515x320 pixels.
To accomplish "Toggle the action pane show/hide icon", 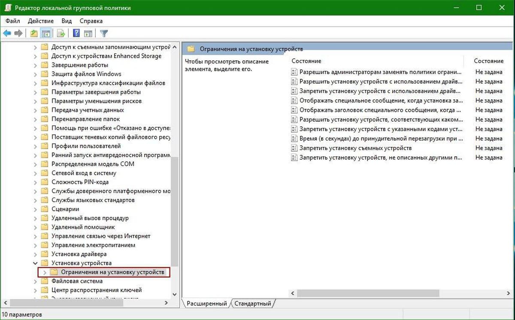I will 88,33.
